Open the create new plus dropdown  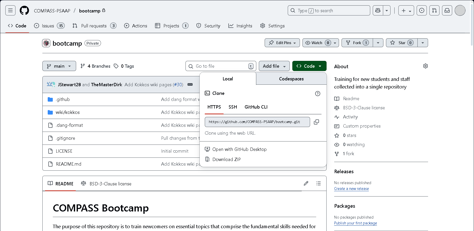(x=406, y=10)
